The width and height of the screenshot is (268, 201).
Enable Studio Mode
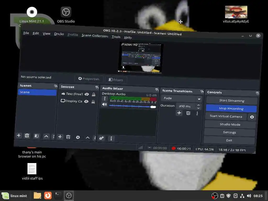tap(230, 124)
